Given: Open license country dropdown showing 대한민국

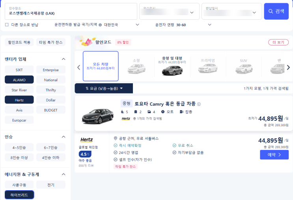Looking at the screenshot, I should pos(121,25).
